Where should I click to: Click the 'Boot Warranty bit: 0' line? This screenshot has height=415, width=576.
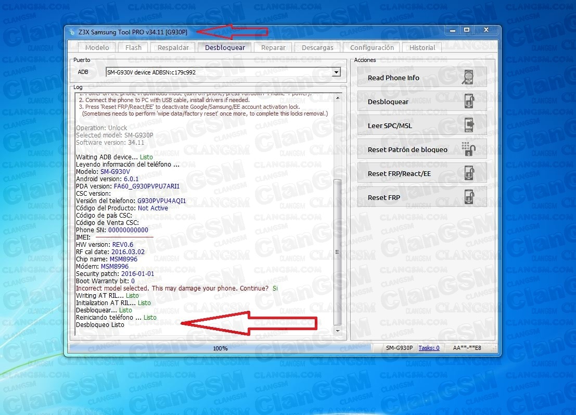coord(105,281)
